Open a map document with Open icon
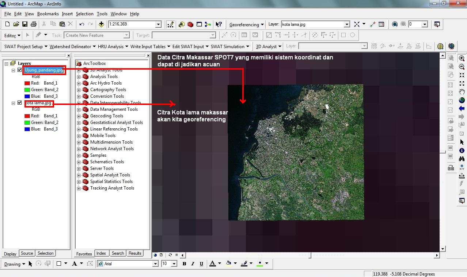467x277 pixels. coord(16,24)
